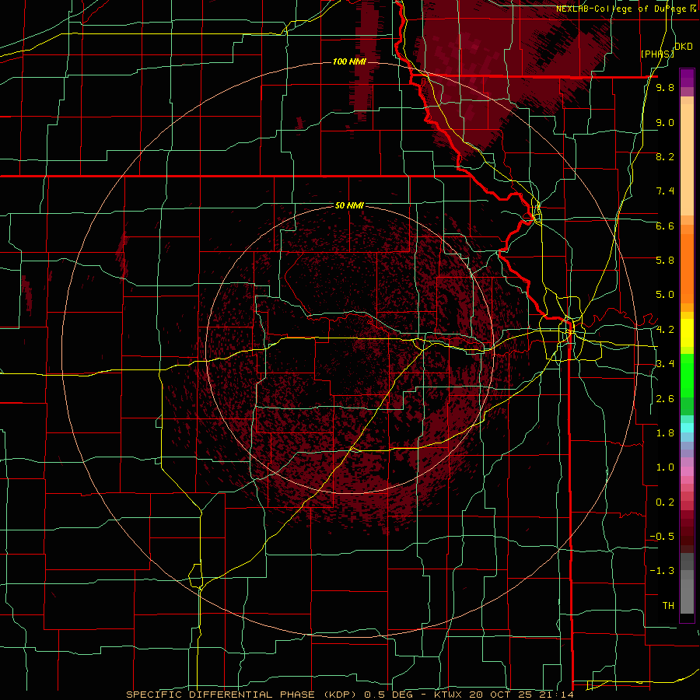Click the 0.2 scale value

(x=665, y=502)
